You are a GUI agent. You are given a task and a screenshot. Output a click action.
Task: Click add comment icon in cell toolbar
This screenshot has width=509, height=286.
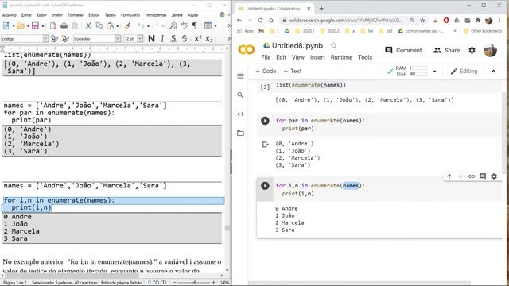coord(483,176)
